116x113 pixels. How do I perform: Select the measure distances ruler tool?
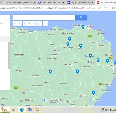(45, 23)
